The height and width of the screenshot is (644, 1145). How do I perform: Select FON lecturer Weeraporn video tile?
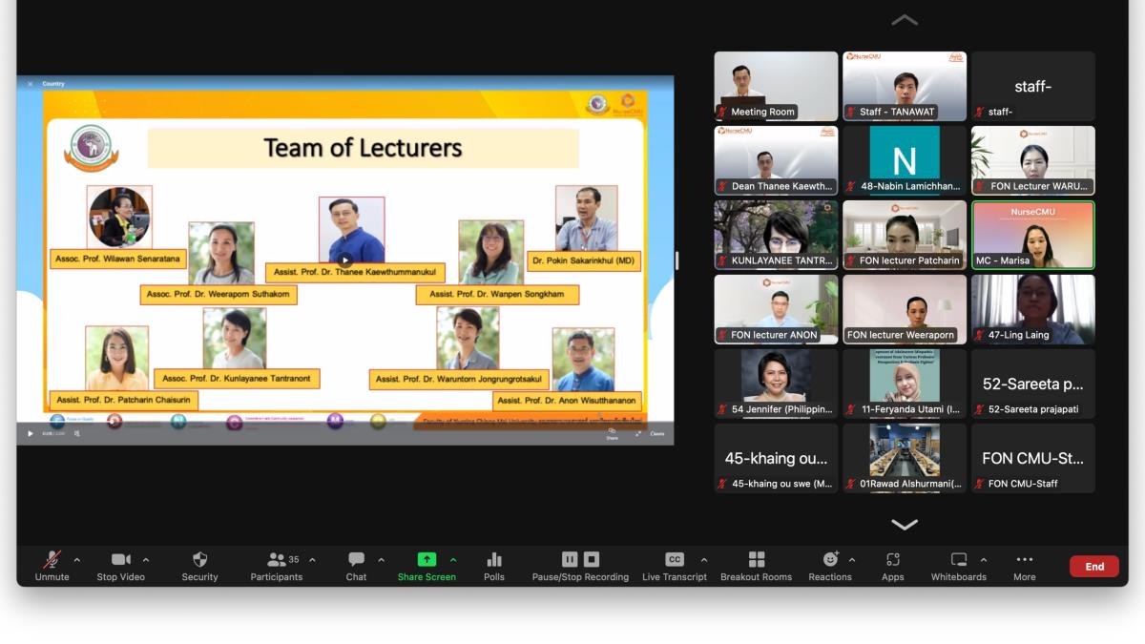[x=905, y=309]
